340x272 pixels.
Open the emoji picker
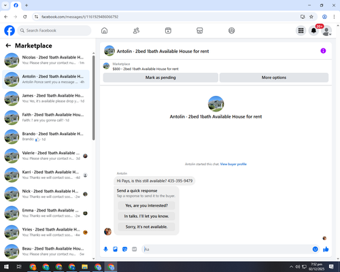click(x=315, y=250)
